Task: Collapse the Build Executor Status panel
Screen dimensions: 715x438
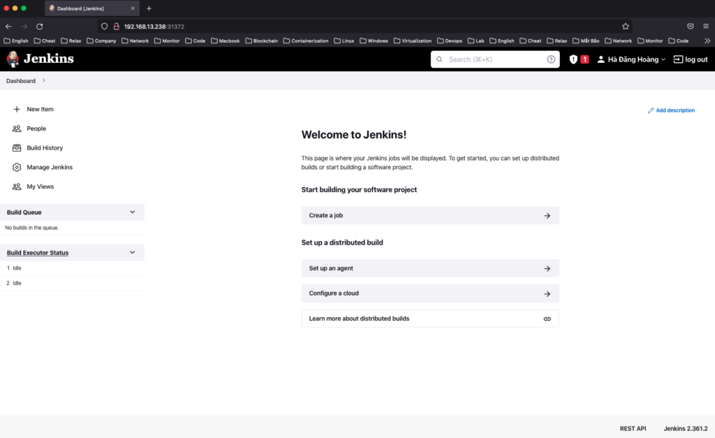Action: pos(132,252)
